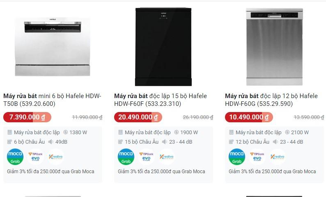
Task: Click Kredivo icon under HDW-T50B
Action: tap(55, 157)
